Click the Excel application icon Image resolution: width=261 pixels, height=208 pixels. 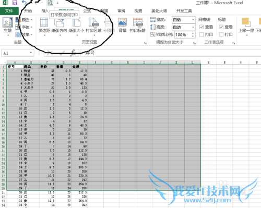[x=5, y=3]
